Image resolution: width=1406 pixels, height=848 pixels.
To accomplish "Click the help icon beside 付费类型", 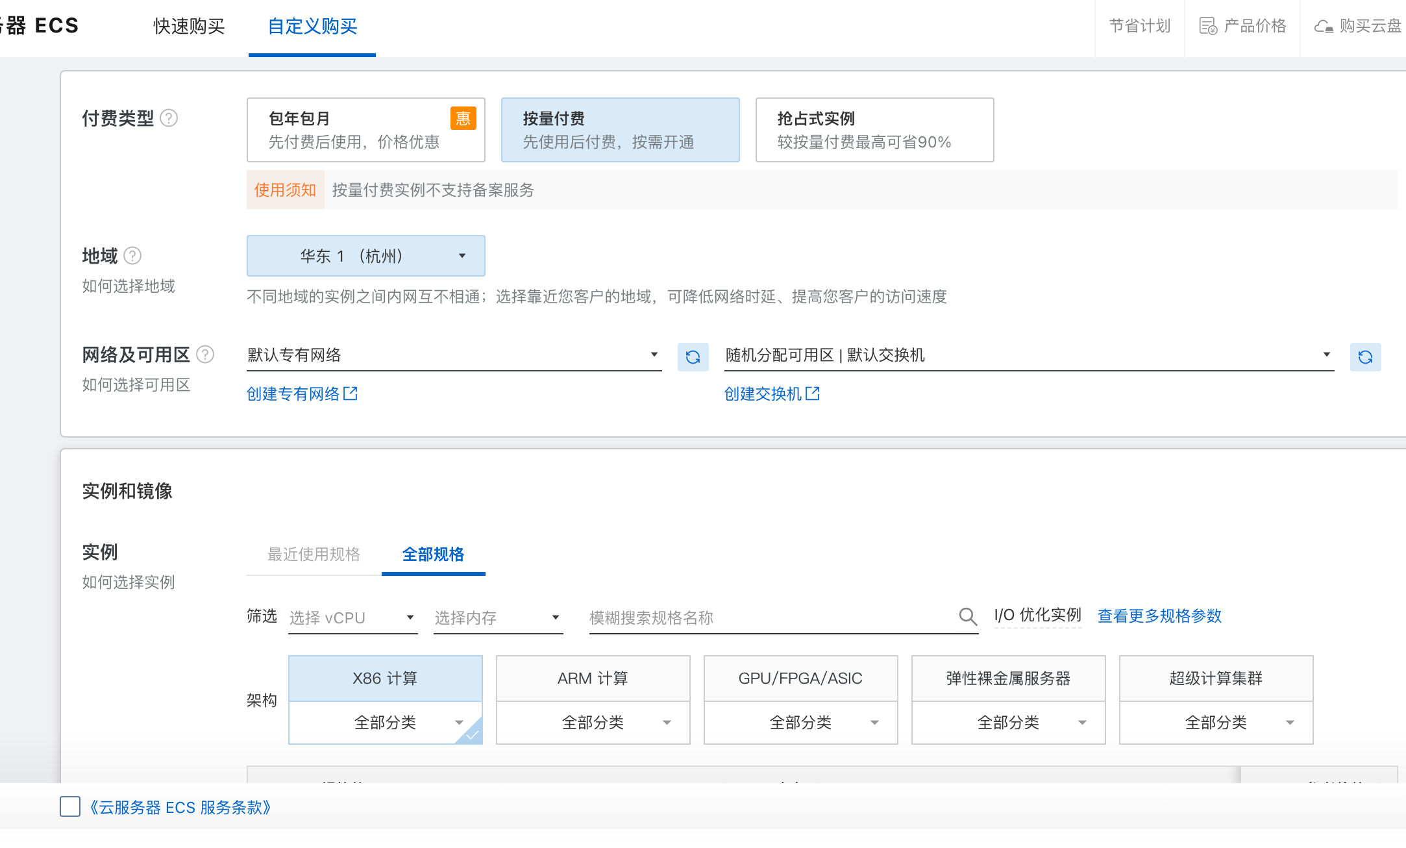I will [169, 118].
